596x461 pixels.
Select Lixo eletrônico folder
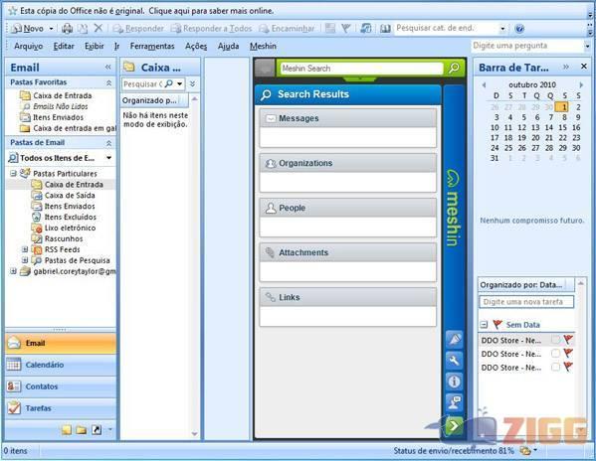(70, 228)
